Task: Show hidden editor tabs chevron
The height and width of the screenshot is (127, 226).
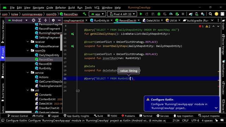Action: (x=212, y=20)
